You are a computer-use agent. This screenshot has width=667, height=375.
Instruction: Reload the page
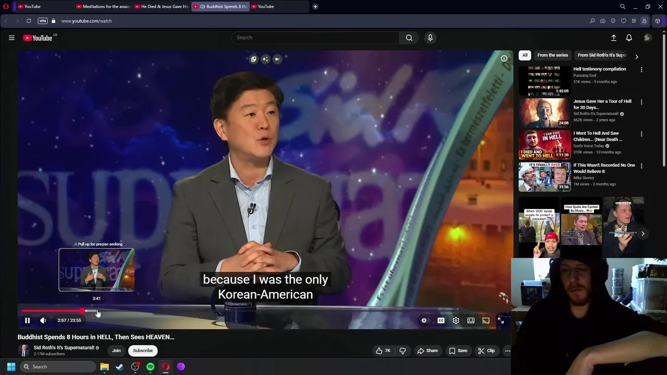pos(29,21)
